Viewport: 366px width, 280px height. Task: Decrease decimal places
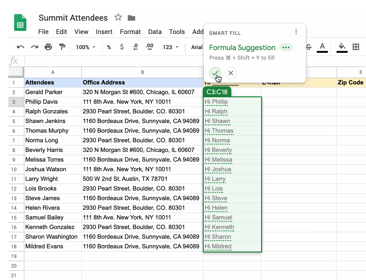[135, 47]
